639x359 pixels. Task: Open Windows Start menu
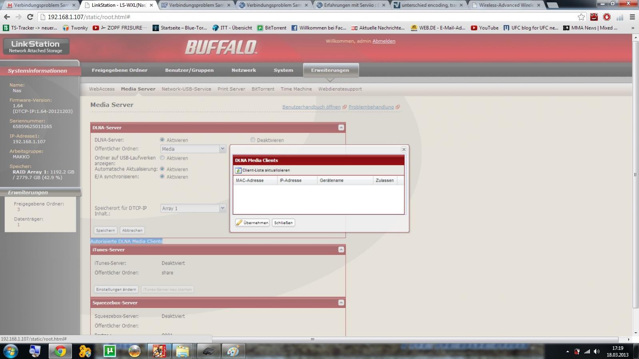tap(11, 351)
